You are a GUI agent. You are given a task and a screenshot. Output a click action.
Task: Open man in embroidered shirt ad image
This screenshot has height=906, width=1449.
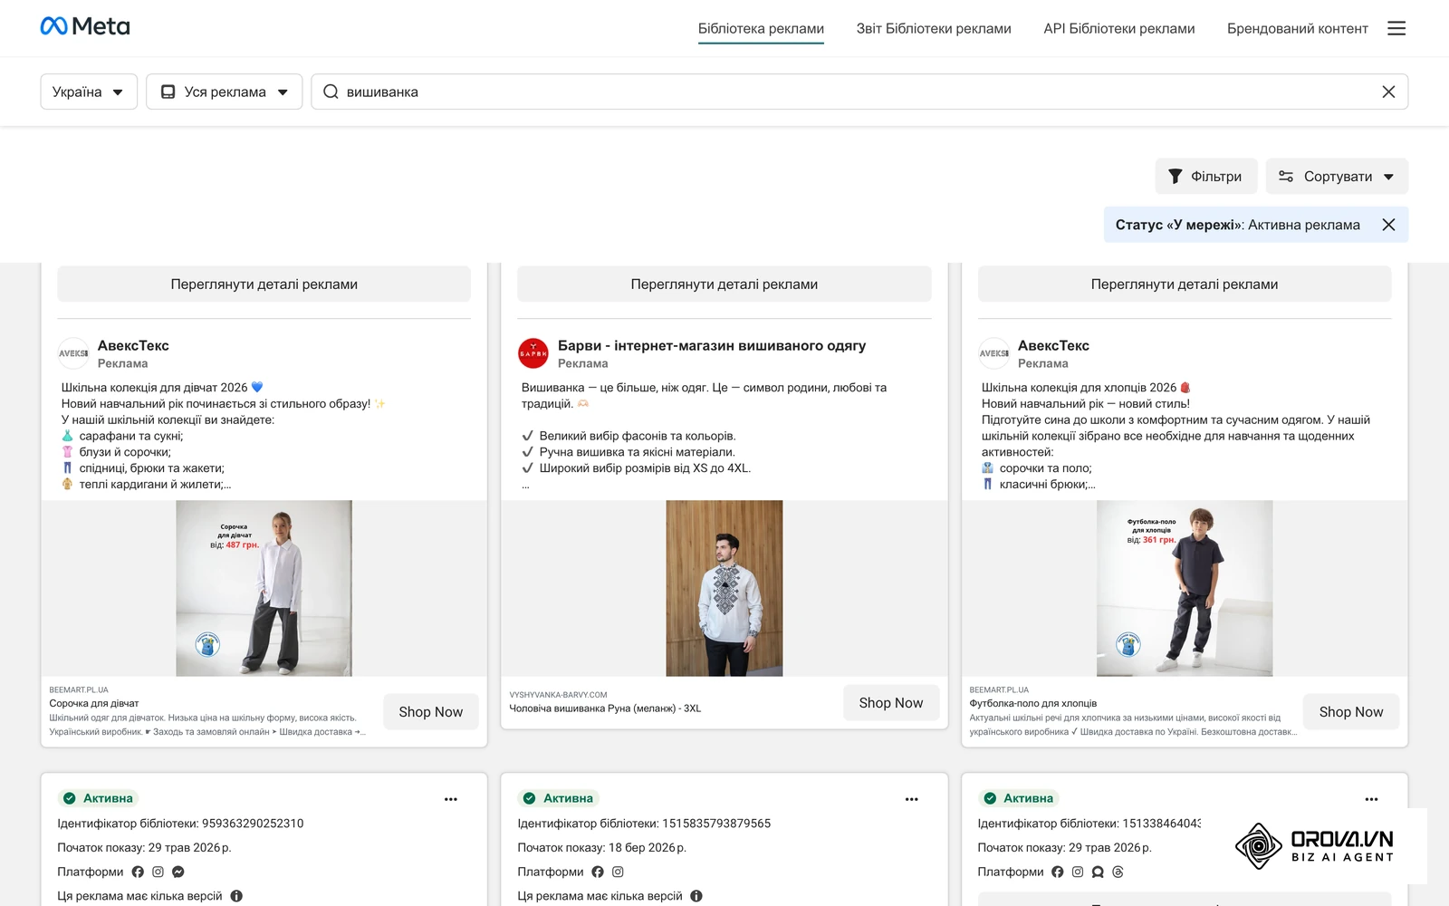[x=724, y=588]
